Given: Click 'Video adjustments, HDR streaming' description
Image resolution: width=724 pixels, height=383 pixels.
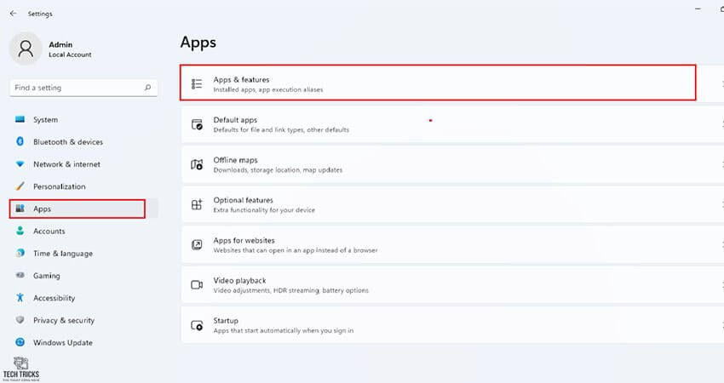Looking at the screenshot, I should point(291,290).
